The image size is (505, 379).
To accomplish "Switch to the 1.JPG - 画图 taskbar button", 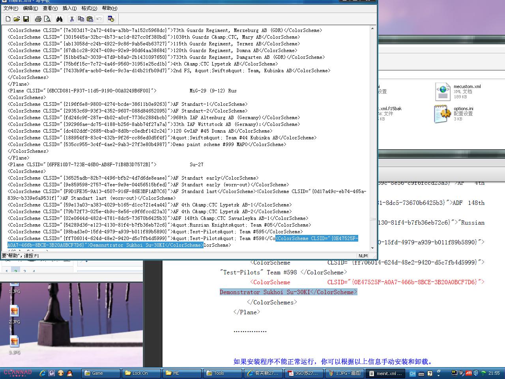I will (344, 373).
